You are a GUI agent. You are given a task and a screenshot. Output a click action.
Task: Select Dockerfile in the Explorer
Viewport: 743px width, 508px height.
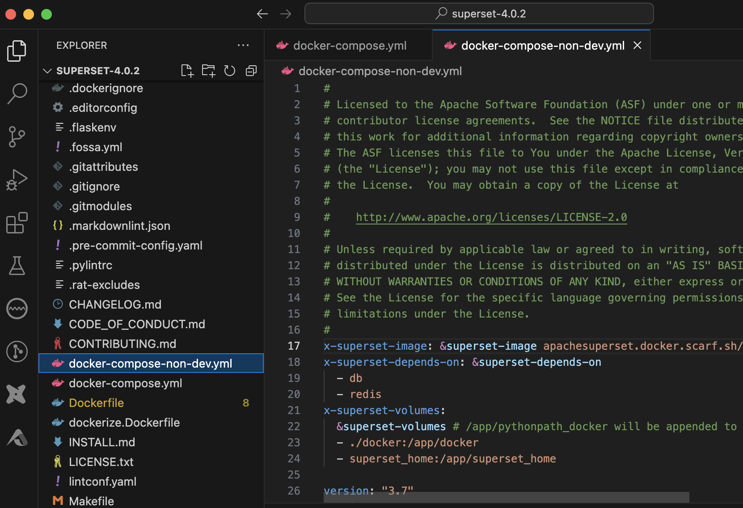click(97, 402)
